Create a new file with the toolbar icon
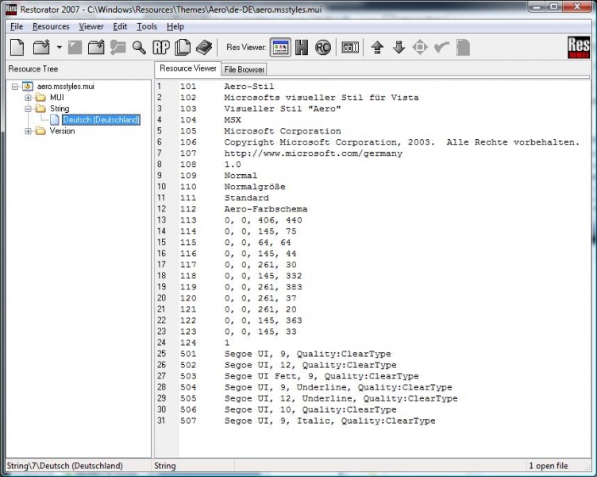 (x=17, y=48)
